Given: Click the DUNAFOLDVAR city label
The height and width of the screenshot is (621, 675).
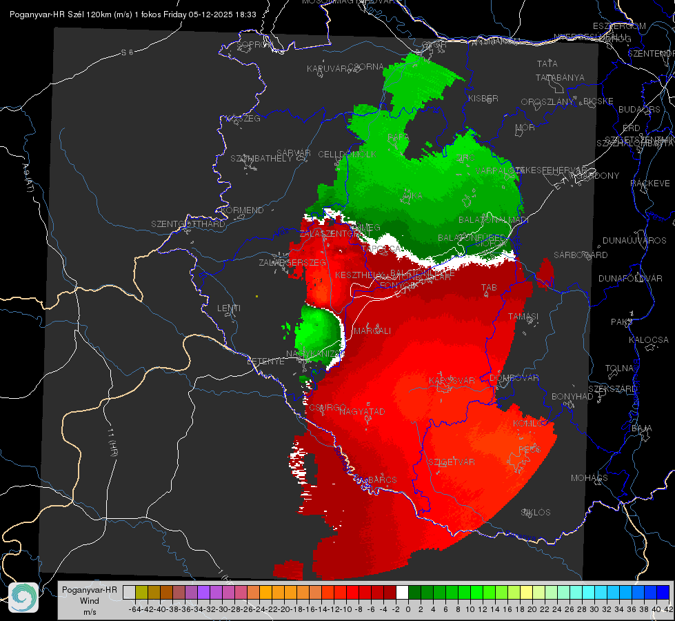Looking at the screenshot, I should [630, 278].
